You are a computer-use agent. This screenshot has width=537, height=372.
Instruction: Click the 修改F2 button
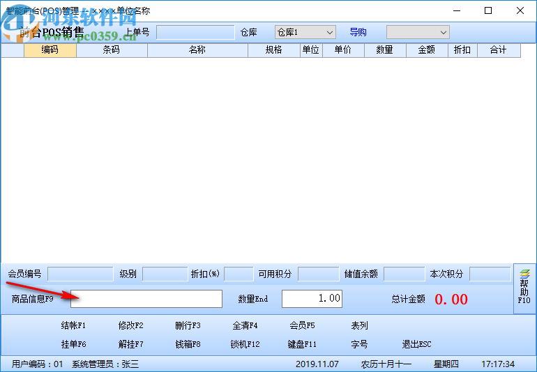(x=130, y=325)
